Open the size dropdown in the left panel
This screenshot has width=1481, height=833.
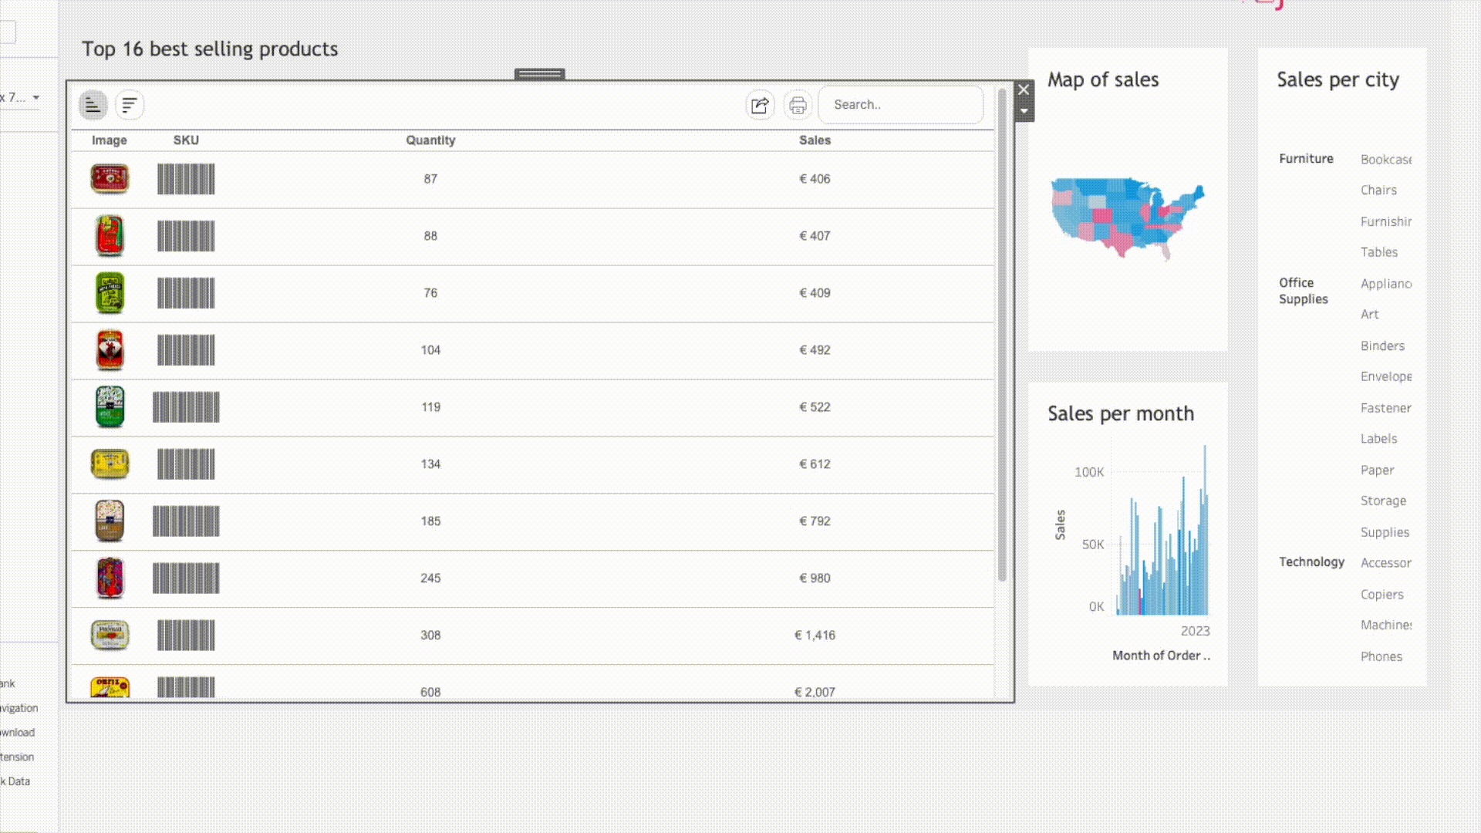[x=35, y=98]
